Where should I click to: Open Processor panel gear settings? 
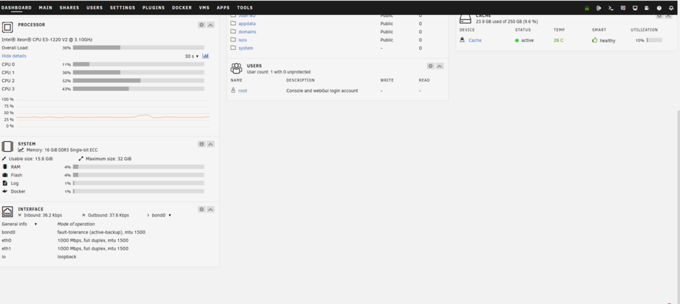point(202,25)
